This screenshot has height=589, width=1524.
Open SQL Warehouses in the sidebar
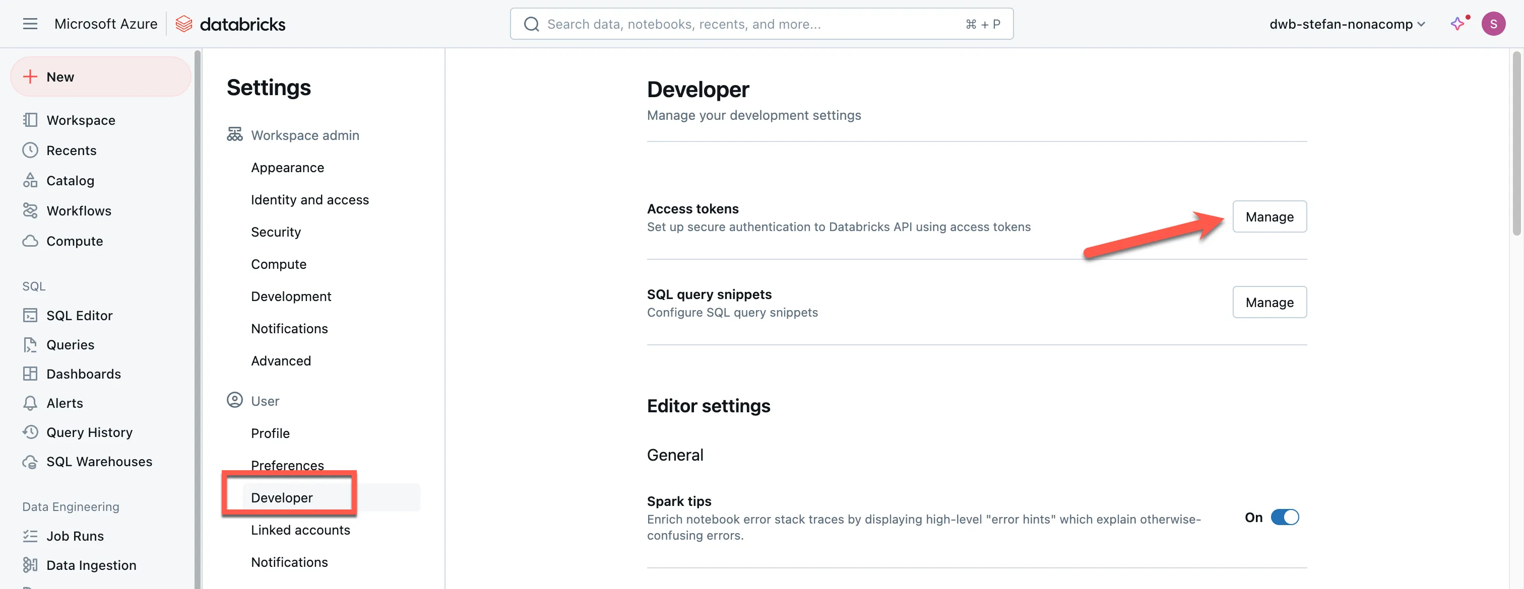99,462
